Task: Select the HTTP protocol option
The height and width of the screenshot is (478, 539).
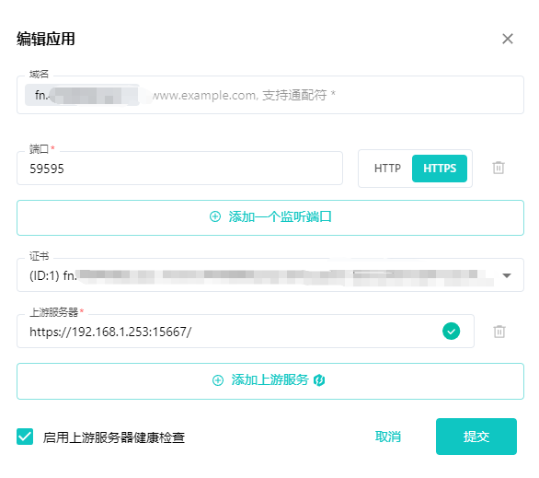Action: [x=387, y=169]
